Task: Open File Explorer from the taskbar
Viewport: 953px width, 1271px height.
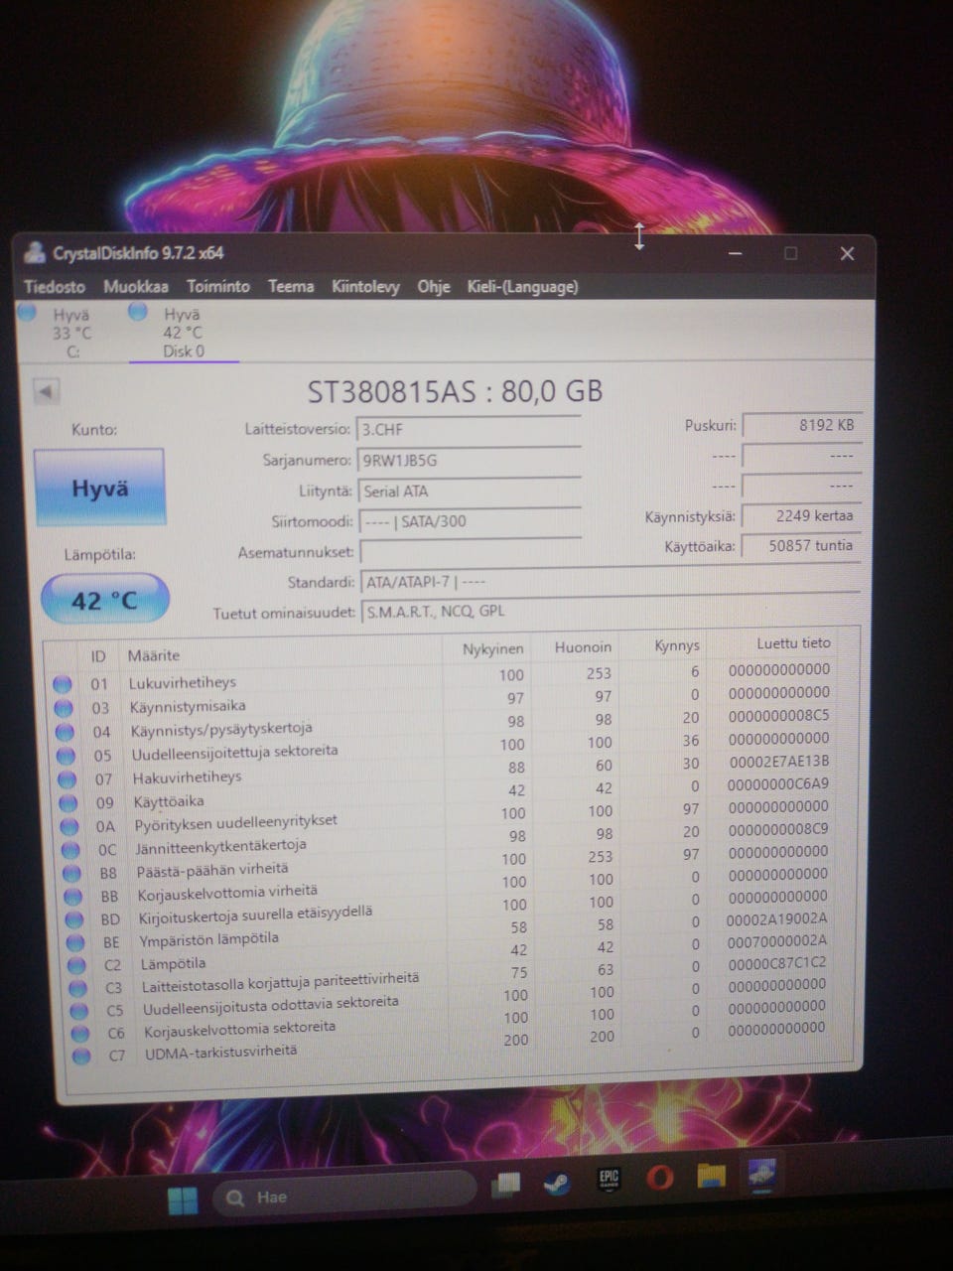Action: (711, 1176)
